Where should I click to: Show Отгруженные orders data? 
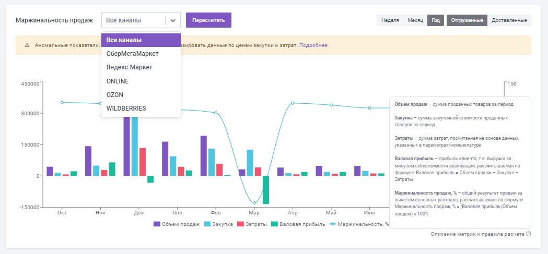click(x=467, y=20)
